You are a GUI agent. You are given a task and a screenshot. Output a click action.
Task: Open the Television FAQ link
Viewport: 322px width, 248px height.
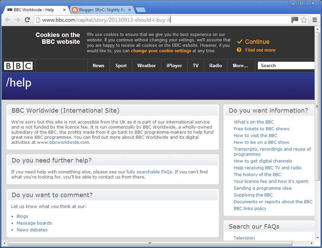click(x=244, y=238)
